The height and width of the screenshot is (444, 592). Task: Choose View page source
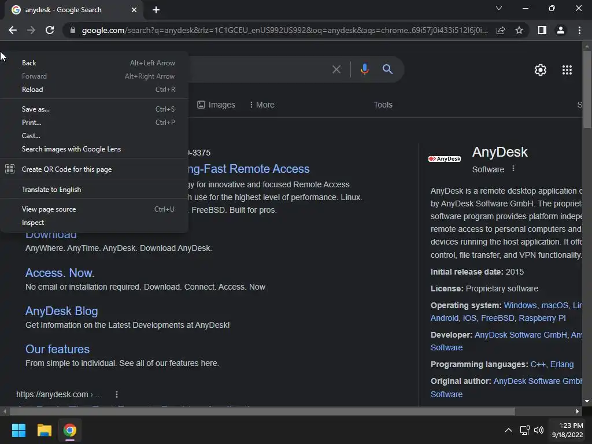pyautogui.click(x=94, y=209)
